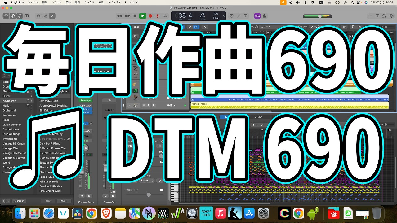Open the RetroSyn instrument slot

pyautogui.click(x=85, y=100)
